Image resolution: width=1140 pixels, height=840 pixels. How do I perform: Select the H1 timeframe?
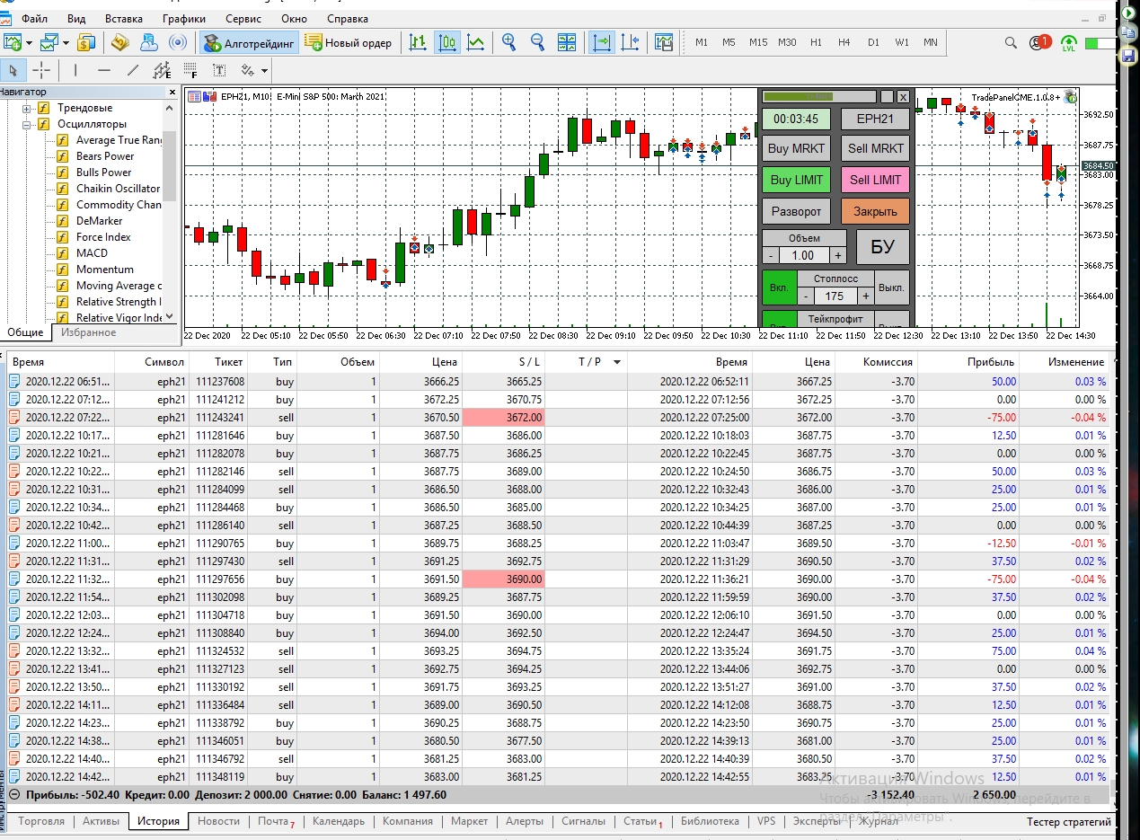click(816, 42)
